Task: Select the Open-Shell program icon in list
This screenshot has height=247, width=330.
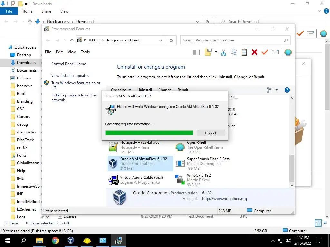Action: [180, 147]
